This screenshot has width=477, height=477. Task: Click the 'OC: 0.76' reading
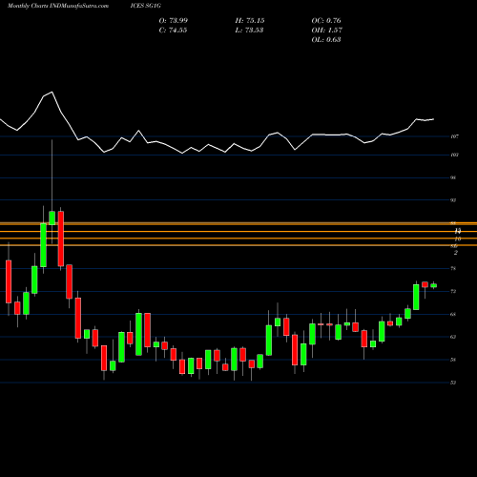tap(326, 21)
